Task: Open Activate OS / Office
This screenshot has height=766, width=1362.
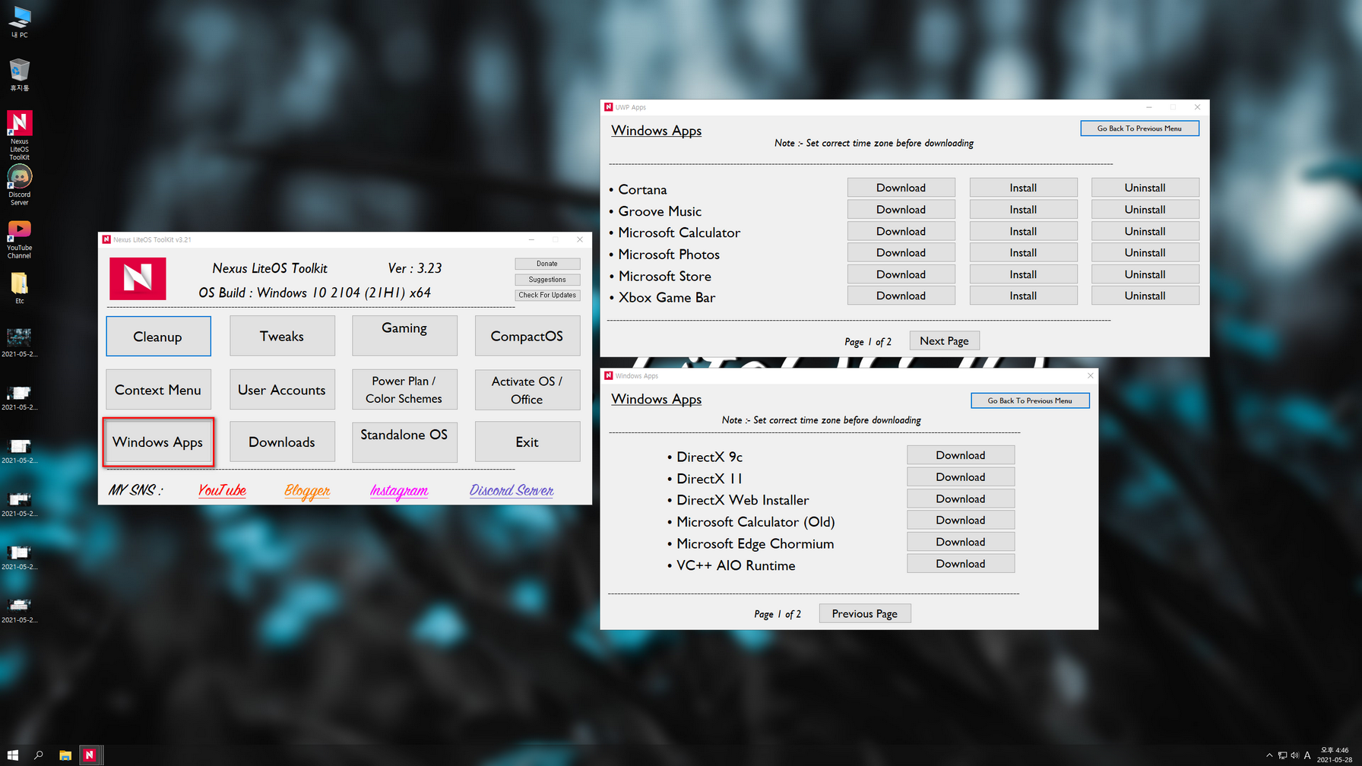Action: (x=527, y=390)
